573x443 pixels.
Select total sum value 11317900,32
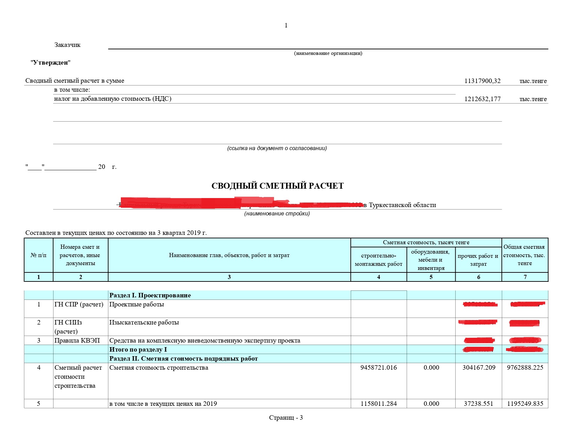[x=482, y=81]
